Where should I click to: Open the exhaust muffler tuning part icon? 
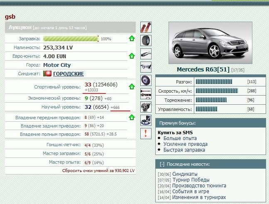click(x=146, y=54)
